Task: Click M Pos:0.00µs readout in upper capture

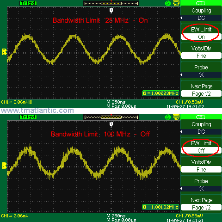Action: click(121, 106)
